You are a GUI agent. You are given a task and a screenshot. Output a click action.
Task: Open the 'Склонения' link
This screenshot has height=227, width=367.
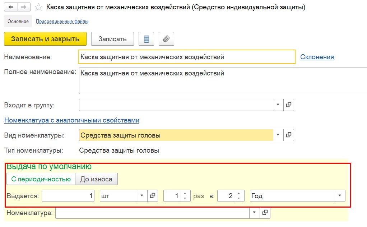coord(317,57)
